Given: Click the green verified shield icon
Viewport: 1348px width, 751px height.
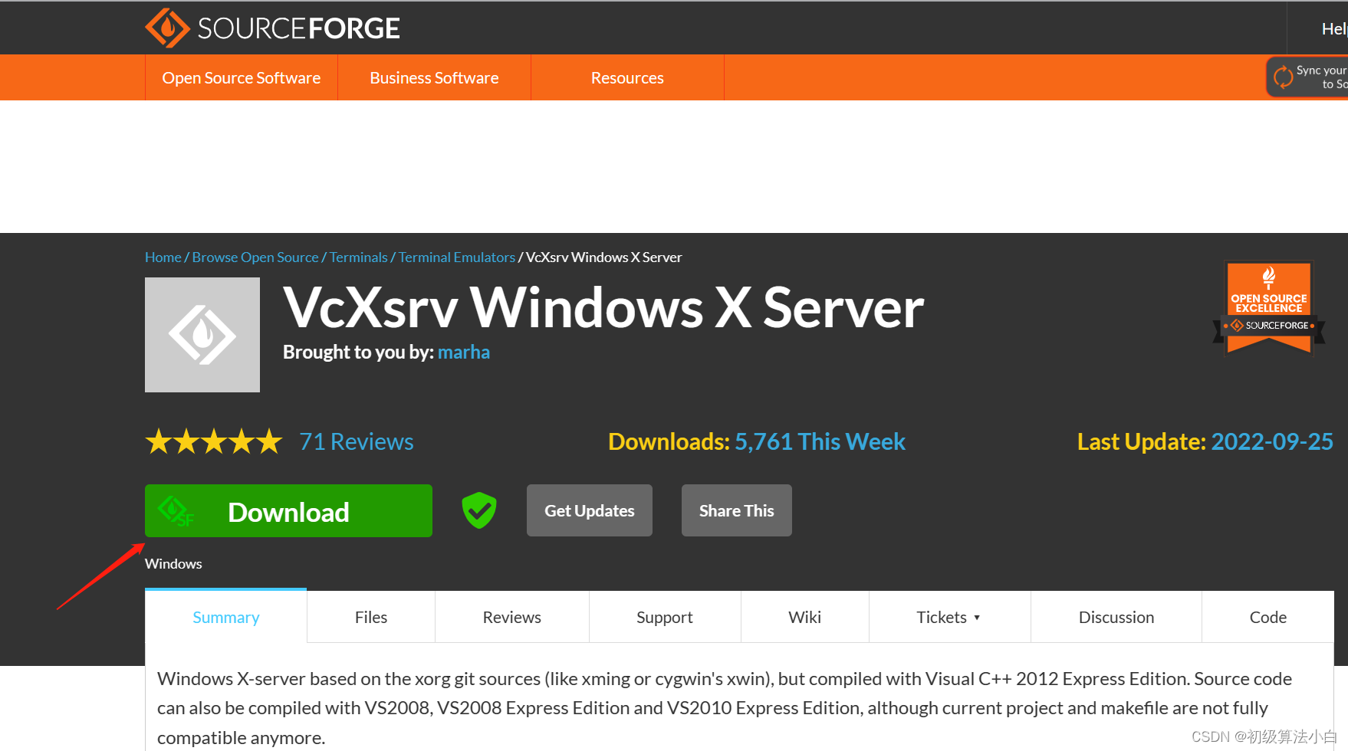Looking at the screenshot, I should [478, 510].
